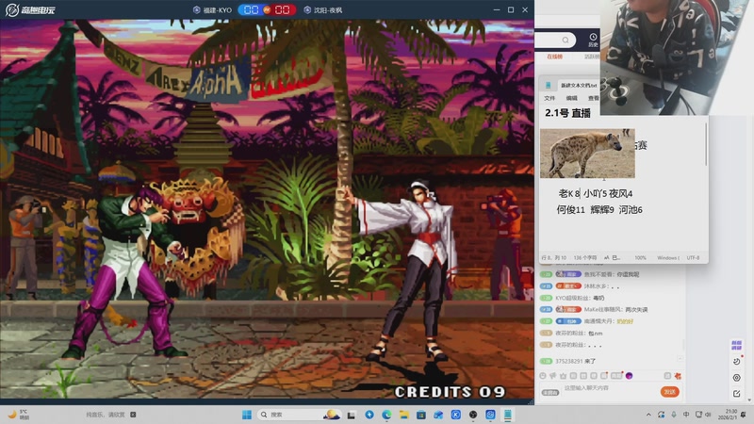Screen dimensions: 754x424
Task: Click the notification bell in the system tray
Action: click(x=744, y=415)
